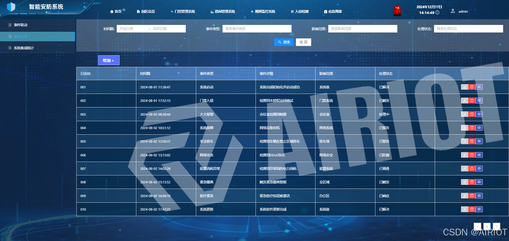Open the 处理状态 search dropdown

click(468, 29)
